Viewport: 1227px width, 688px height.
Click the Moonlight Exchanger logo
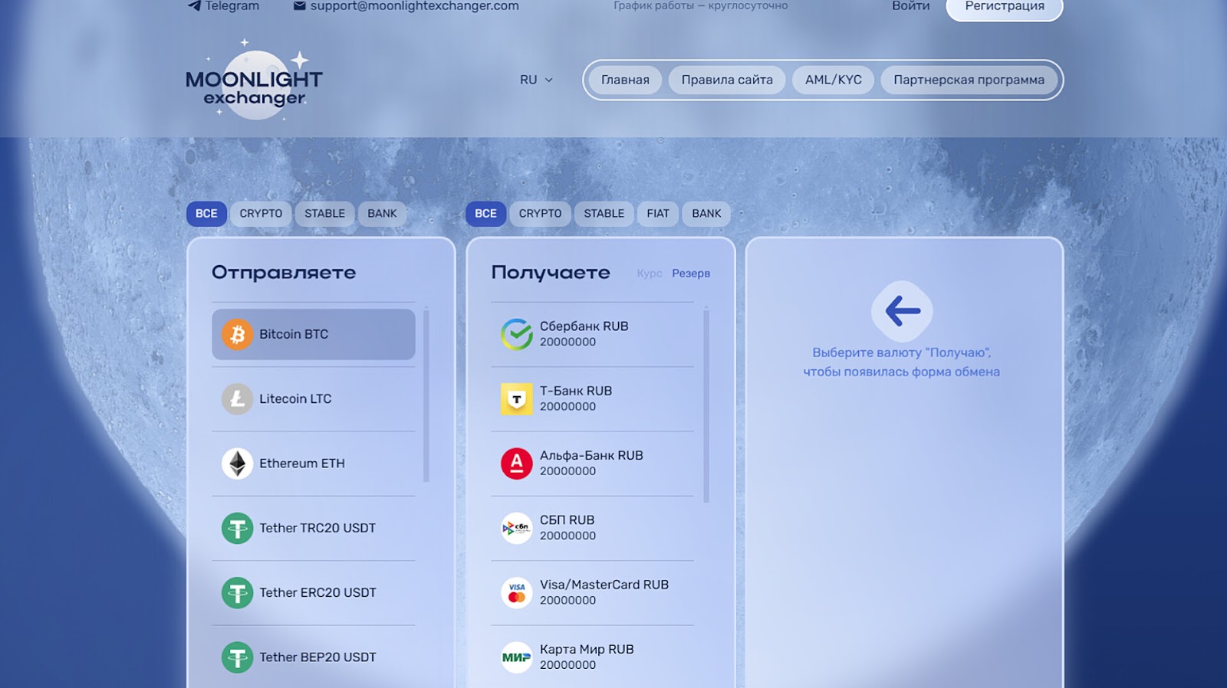coord(254,80)
